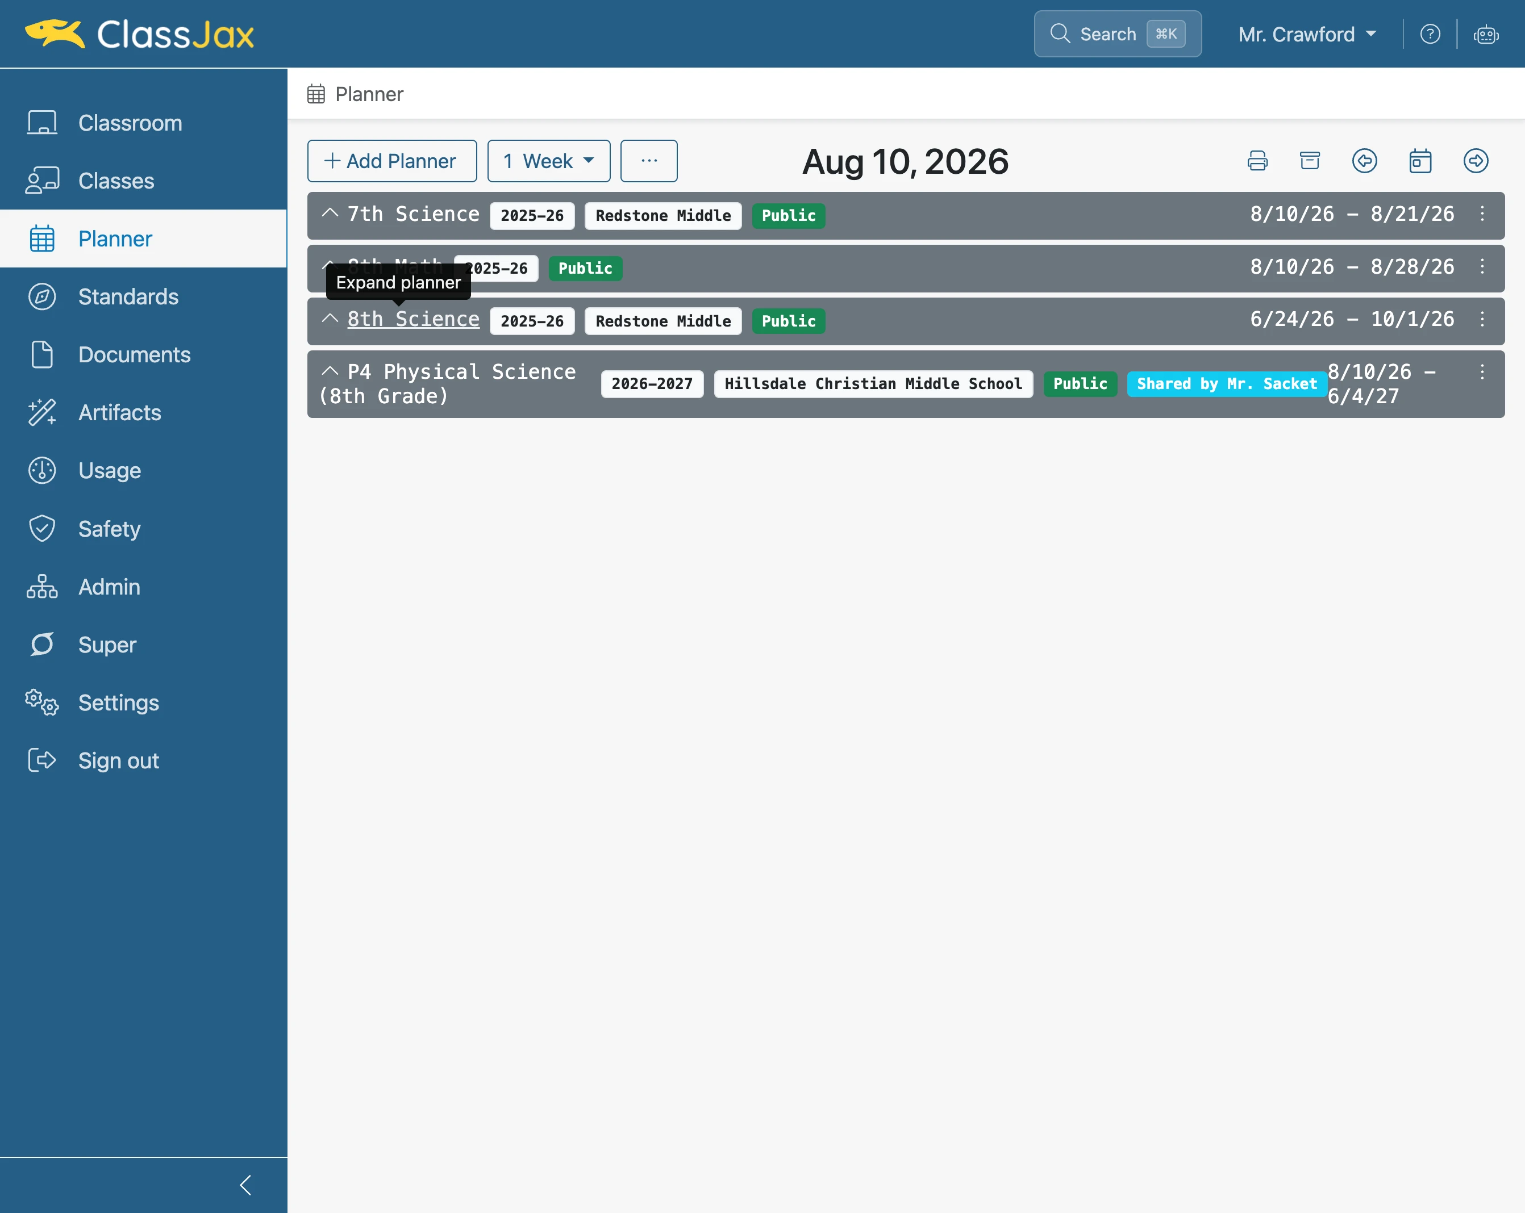The height and width of the screenshot is (1213, 1525).
Task: Click the Artifacts magic wand icon
Action: [41, 412]
